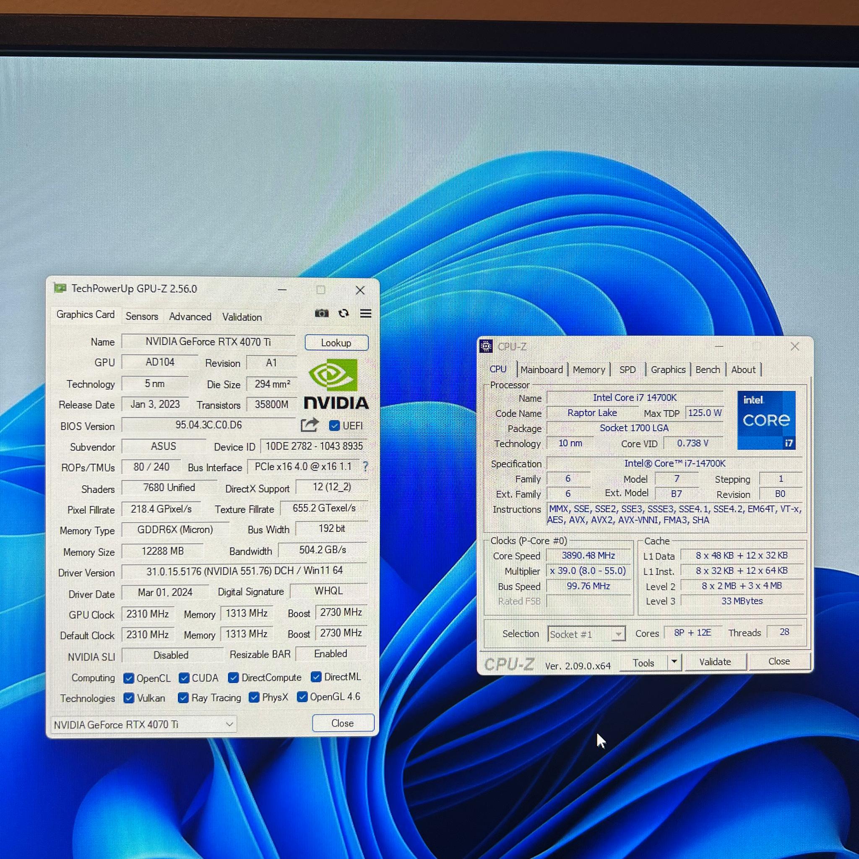
Task: Click the Resizable BAR Enabled value
Action: click(x=331, y=653)
